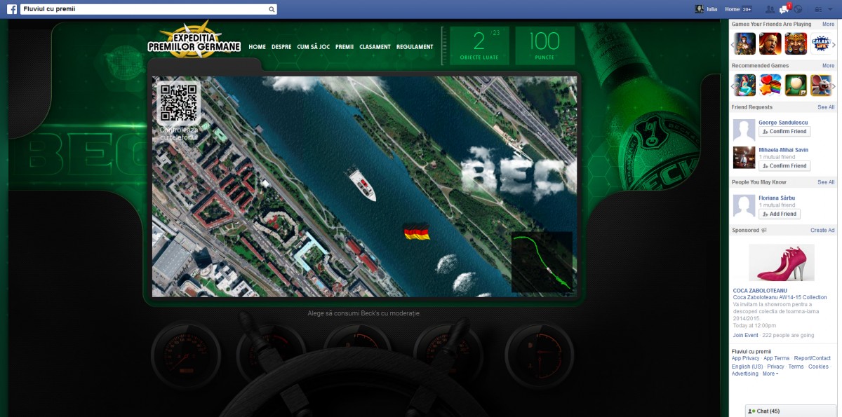Expand the More footer links dropdown

[x=770, y=374]
